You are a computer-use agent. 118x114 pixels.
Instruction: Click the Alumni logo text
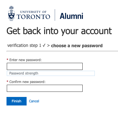click(x=71, y=16)
